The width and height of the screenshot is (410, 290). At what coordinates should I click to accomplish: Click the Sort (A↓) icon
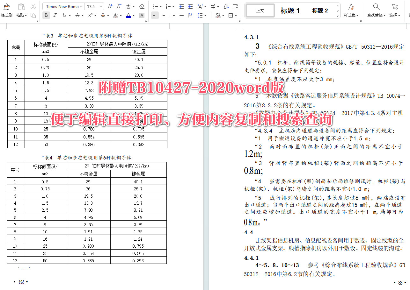pyautogui.click(x=226, y=6)
